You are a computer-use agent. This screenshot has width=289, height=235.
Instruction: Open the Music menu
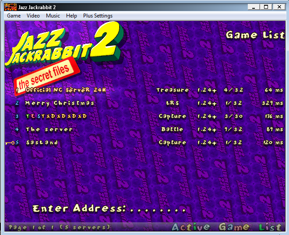point(53,16)
